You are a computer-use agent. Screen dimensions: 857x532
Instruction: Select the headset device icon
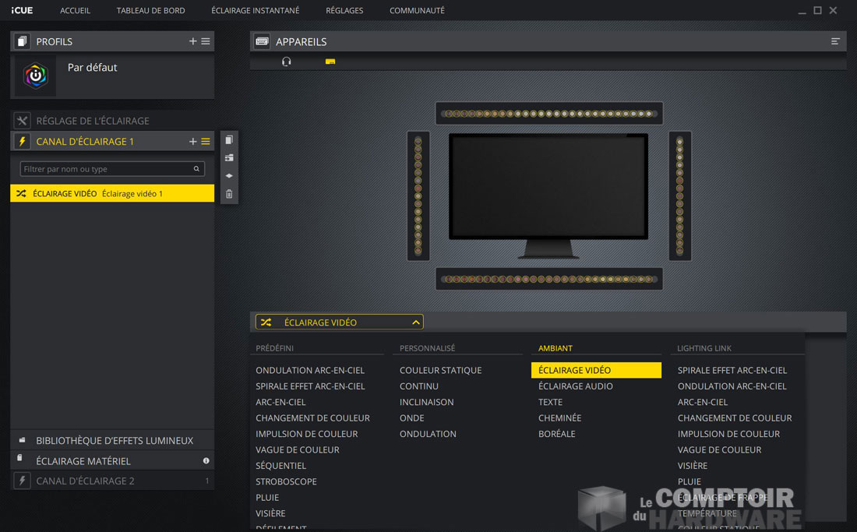tap(287, 62)
